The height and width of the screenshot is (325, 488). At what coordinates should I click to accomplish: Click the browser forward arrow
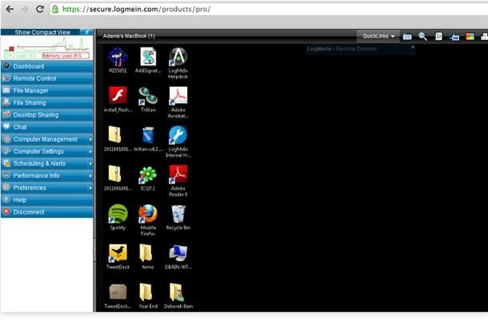(24, 9)
